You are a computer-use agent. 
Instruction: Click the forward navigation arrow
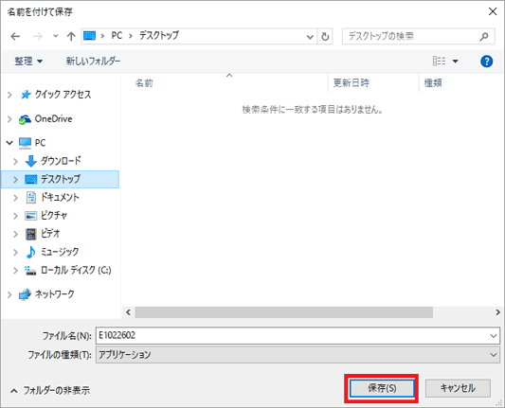click(x=38, y=36)
